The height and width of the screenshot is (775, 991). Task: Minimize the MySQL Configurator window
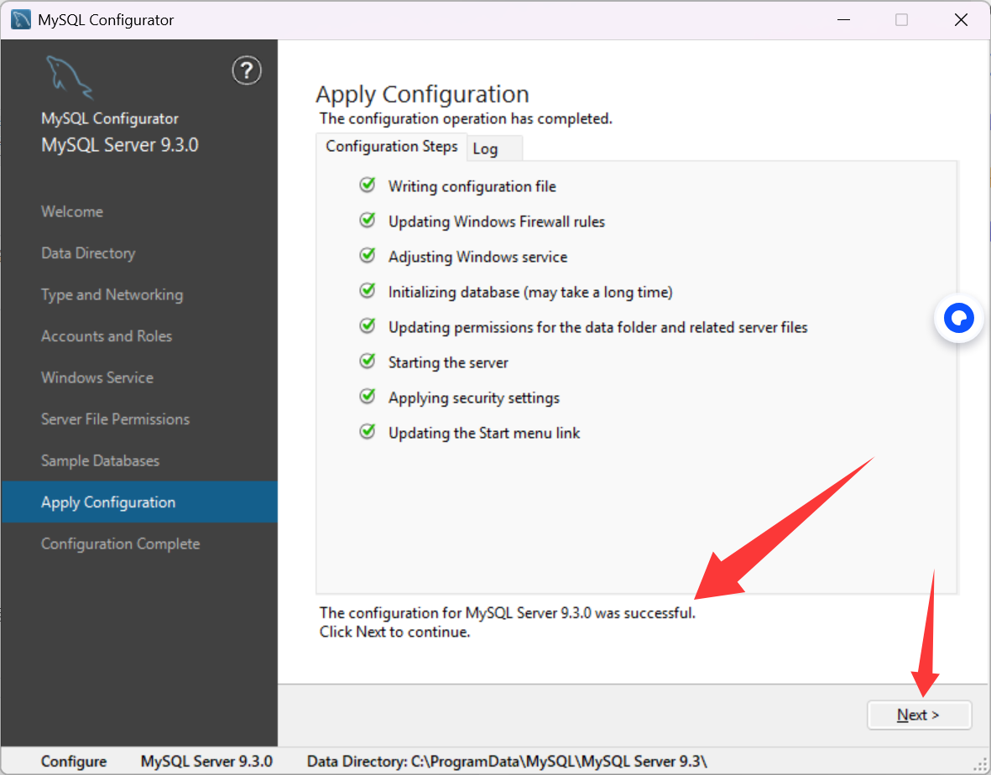pos(843,19)
